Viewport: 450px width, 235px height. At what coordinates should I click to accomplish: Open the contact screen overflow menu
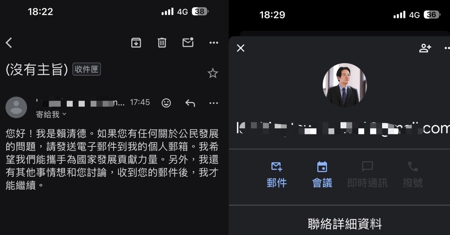(x=447, y=48)
